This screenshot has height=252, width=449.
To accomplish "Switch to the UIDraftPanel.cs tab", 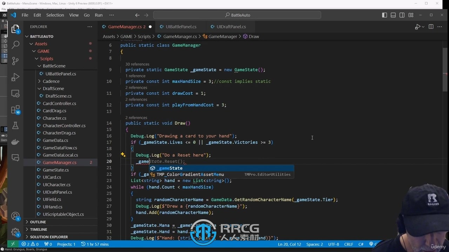I will coord(231,27).
